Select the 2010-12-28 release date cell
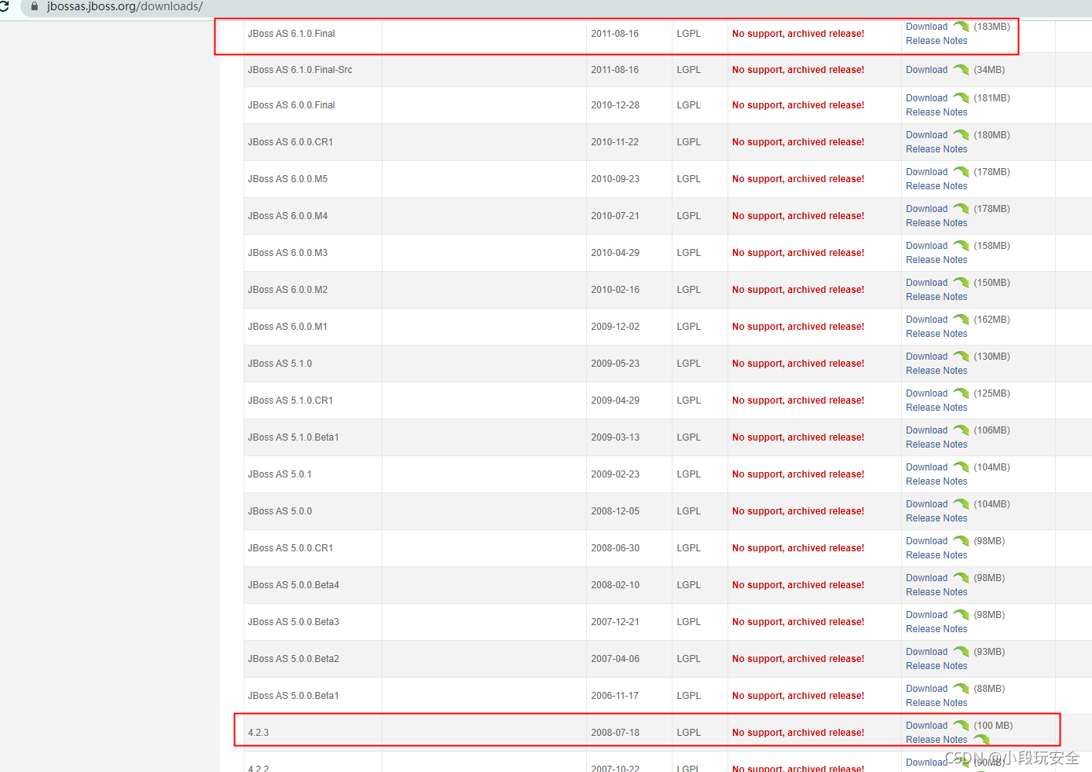Viewport: 1092px width, 772px height. (x=629, y=105)
